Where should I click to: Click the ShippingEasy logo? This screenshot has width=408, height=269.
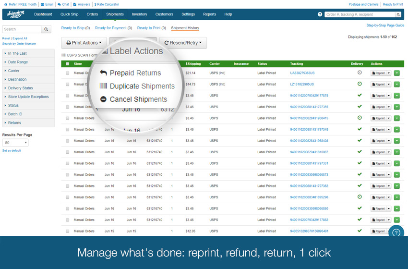(x=16, y=14)
